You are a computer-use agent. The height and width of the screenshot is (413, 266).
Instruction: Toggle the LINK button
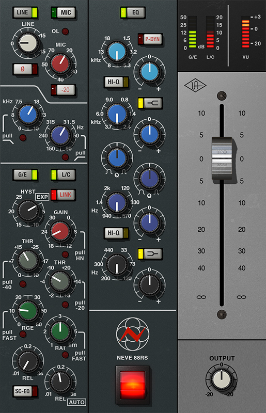click(63, 195)
